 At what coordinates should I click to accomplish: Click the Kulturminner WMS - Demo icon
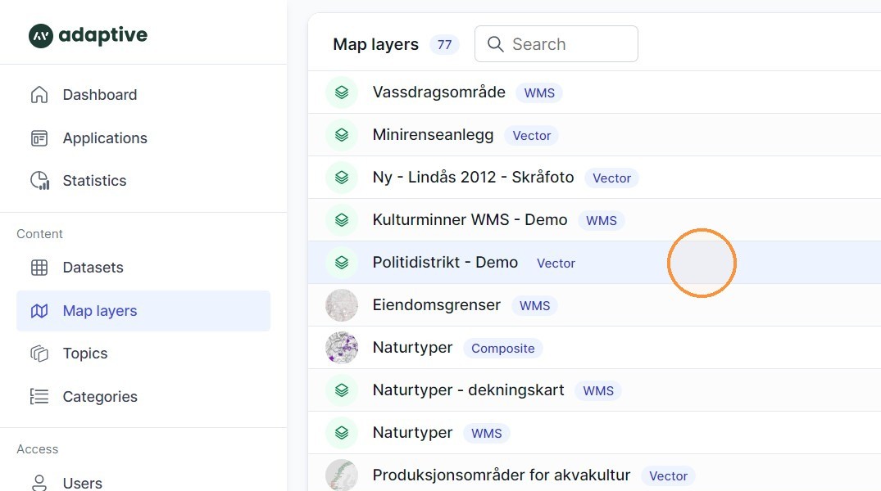(x=342, y=220)
